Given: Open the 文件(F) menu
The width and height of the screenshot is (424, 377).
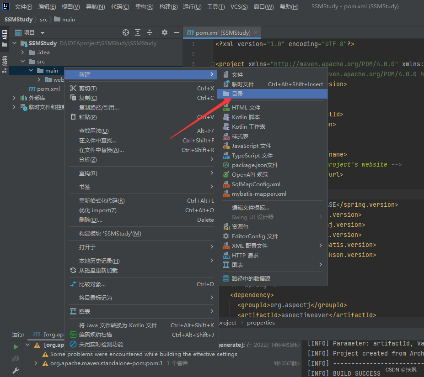Looking at the screenshot, I should 23,6.
